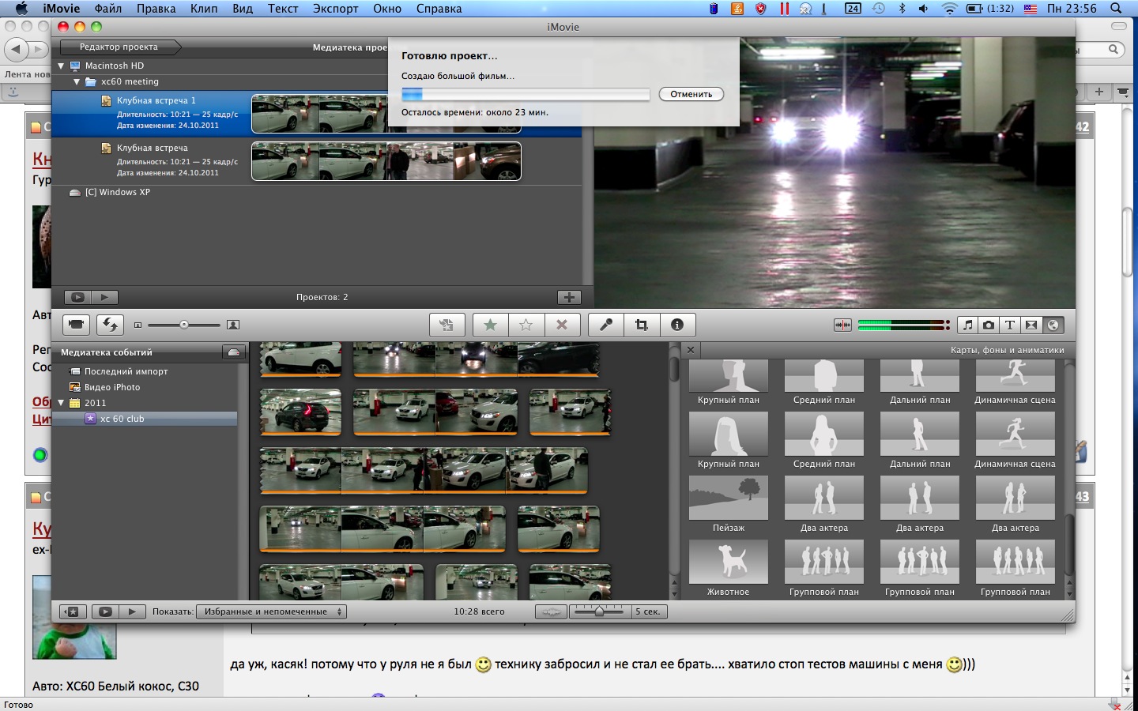The width and height of the screenshot is (1138, 711).
Task: Play project from beginning button
Action: coord(104,297)
